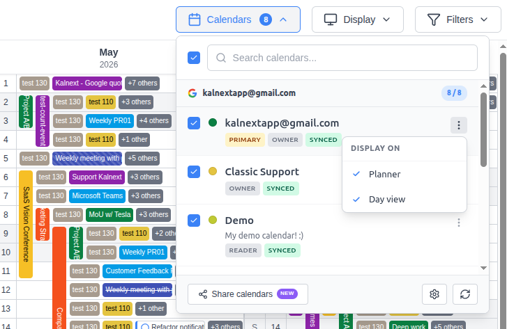
Task: Open the +4 others chip on May 3
Action: (x=154, y=120)
